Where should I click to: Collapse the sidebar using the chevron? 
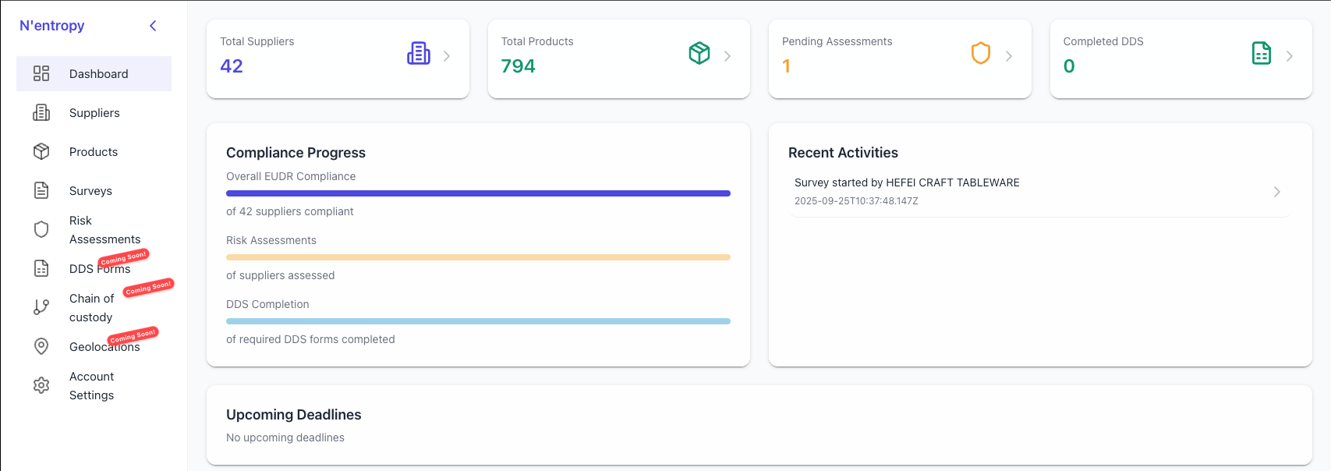[153, 26]
